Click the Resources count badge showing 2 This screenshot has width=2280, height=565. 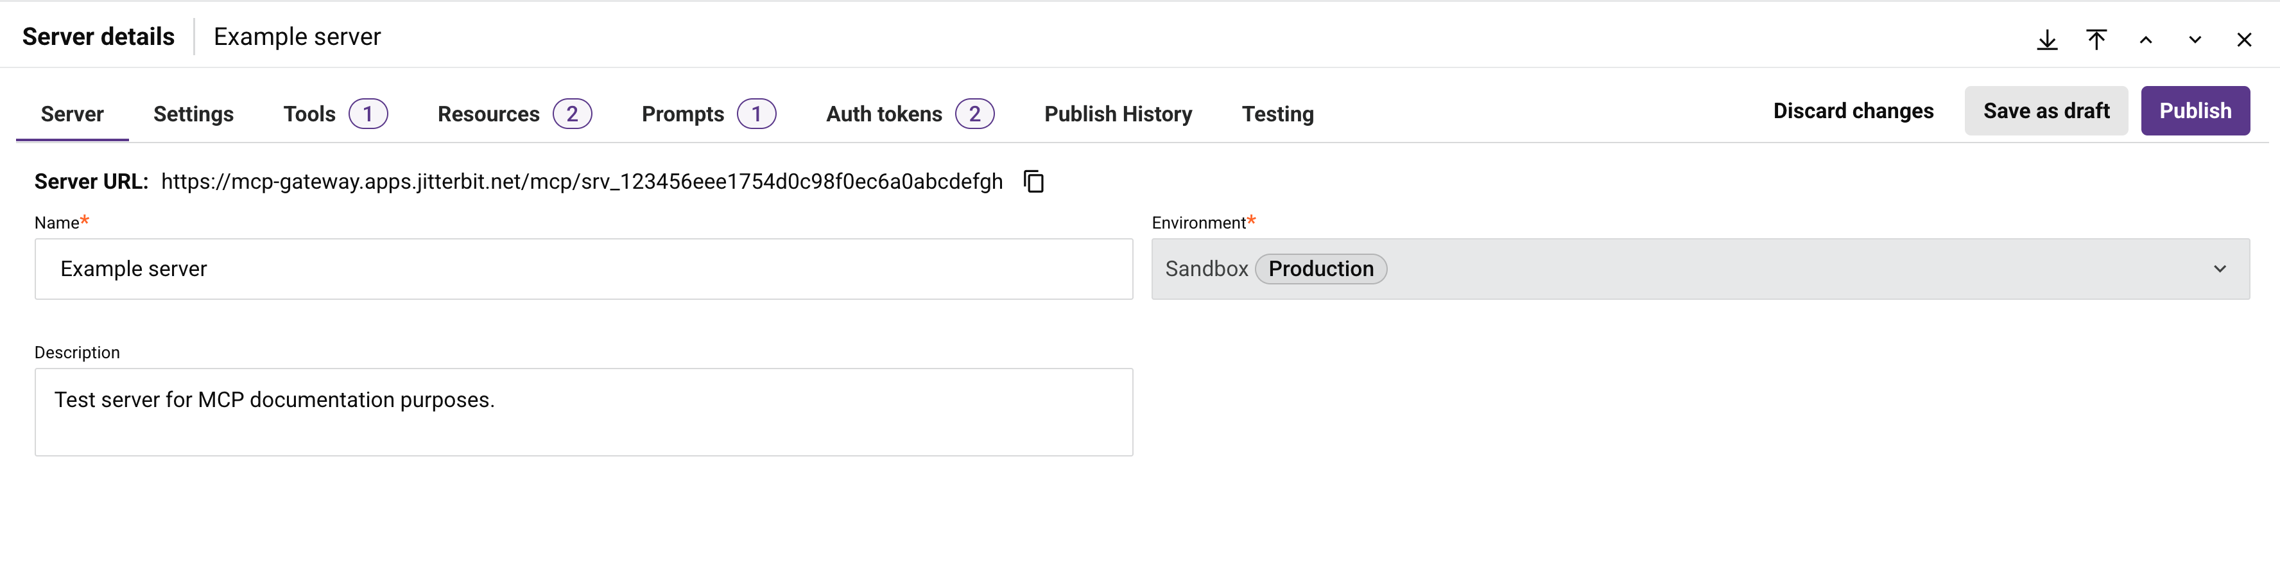coord(573,114)
